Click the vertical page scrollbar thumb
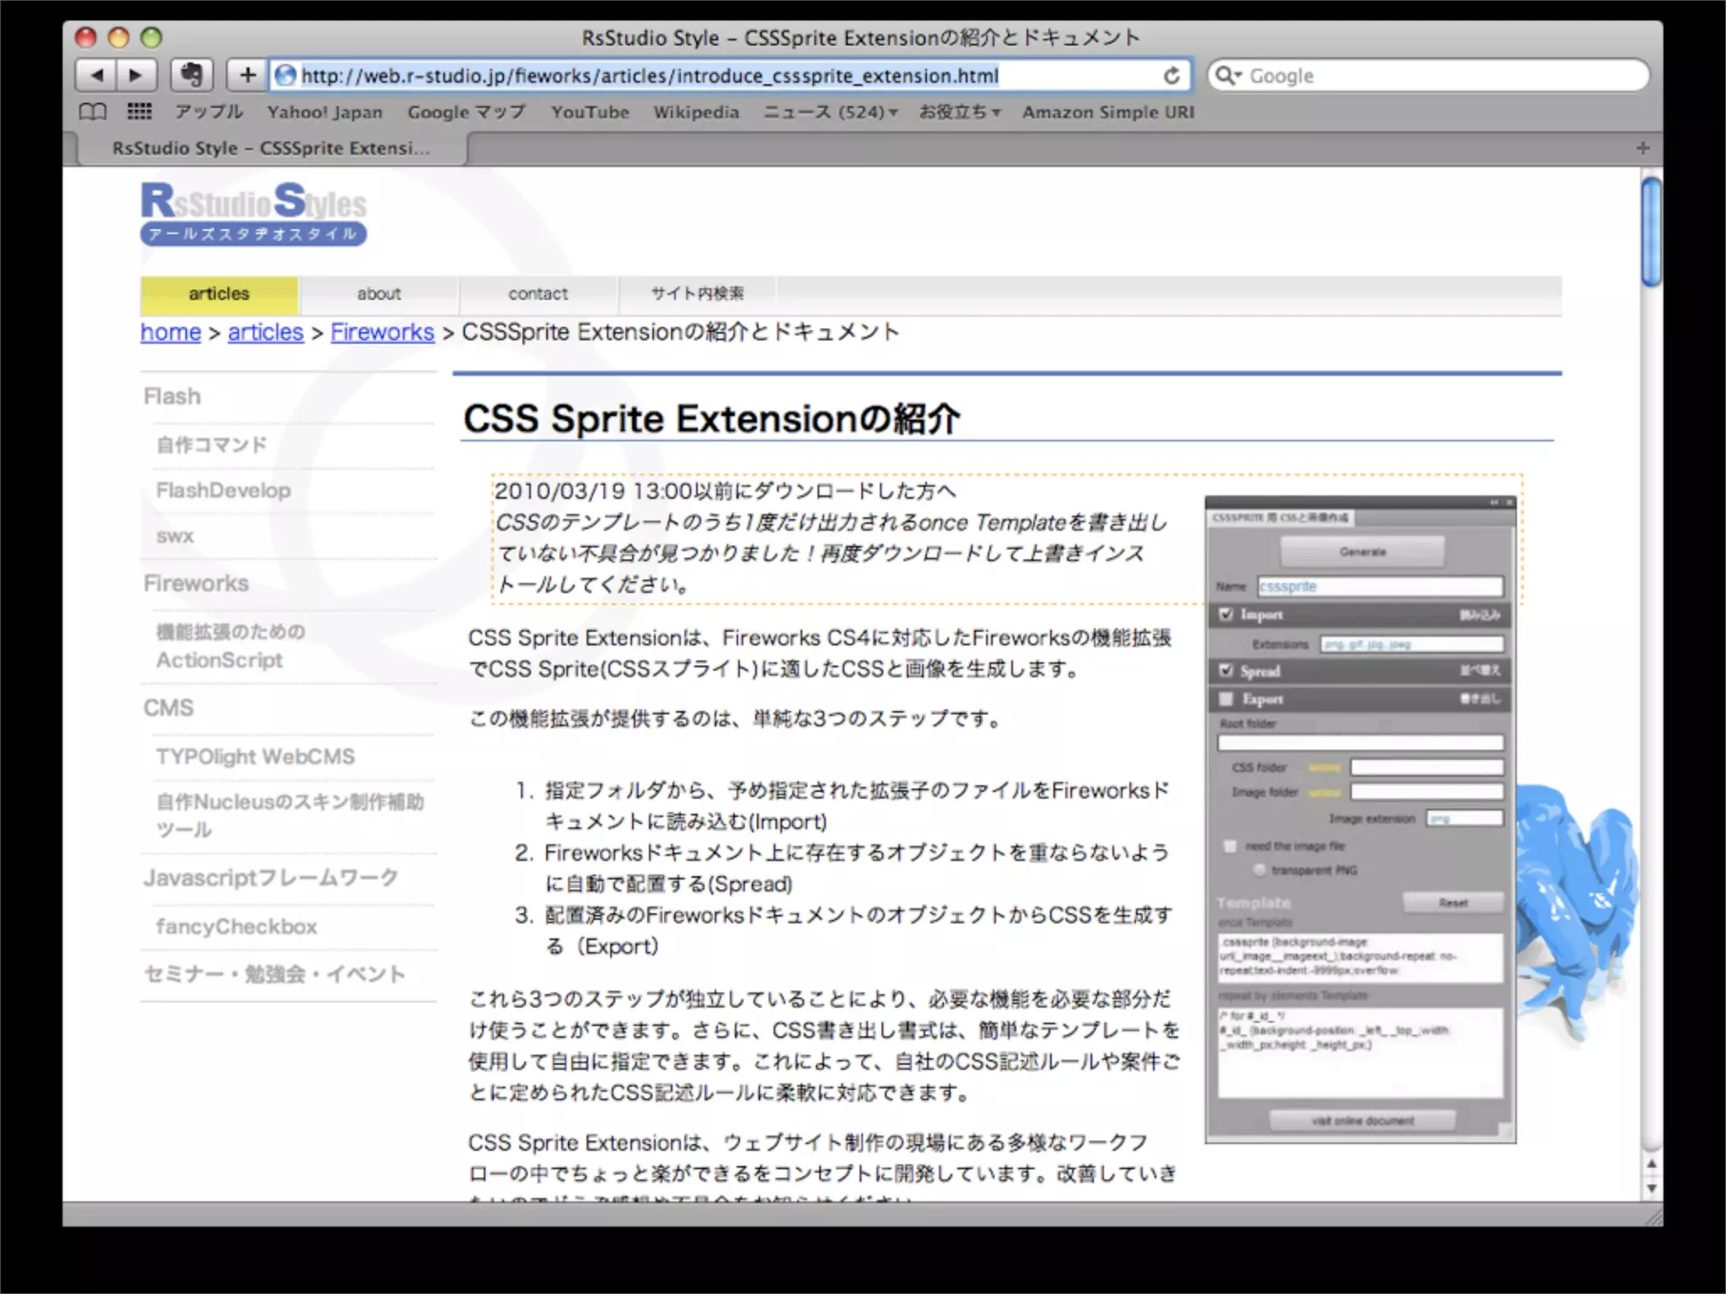The width and height of the screenshot is (1726, 1294). [1652, 232]
